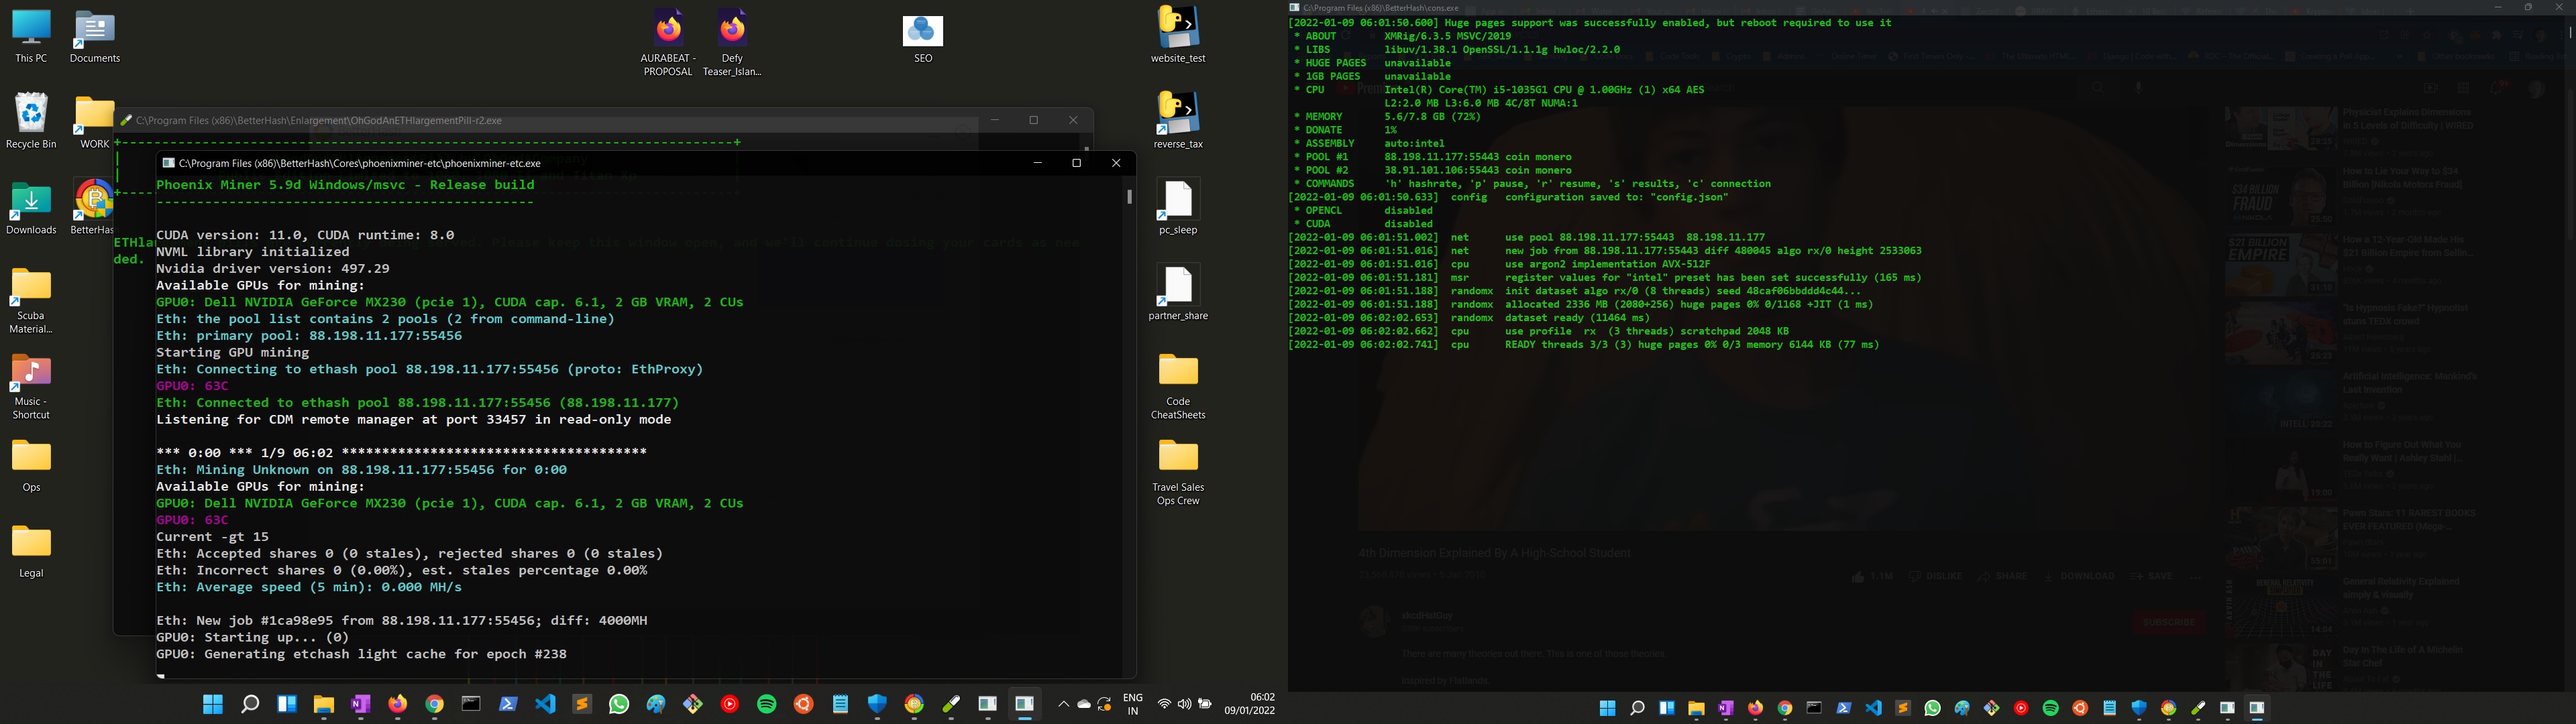Screen dimensions: 2576x724
Task: Open the This PC desktop icon
Action: click(x=31, y=37)
